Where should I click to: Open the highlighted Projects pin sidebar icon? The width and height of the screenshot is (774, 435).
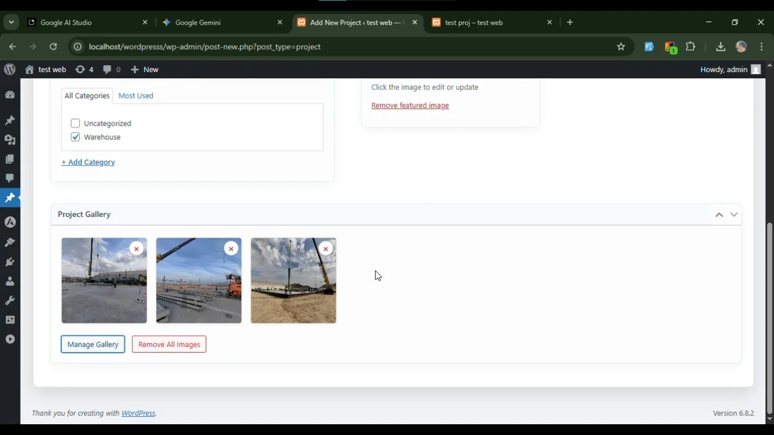click(10, 198)
